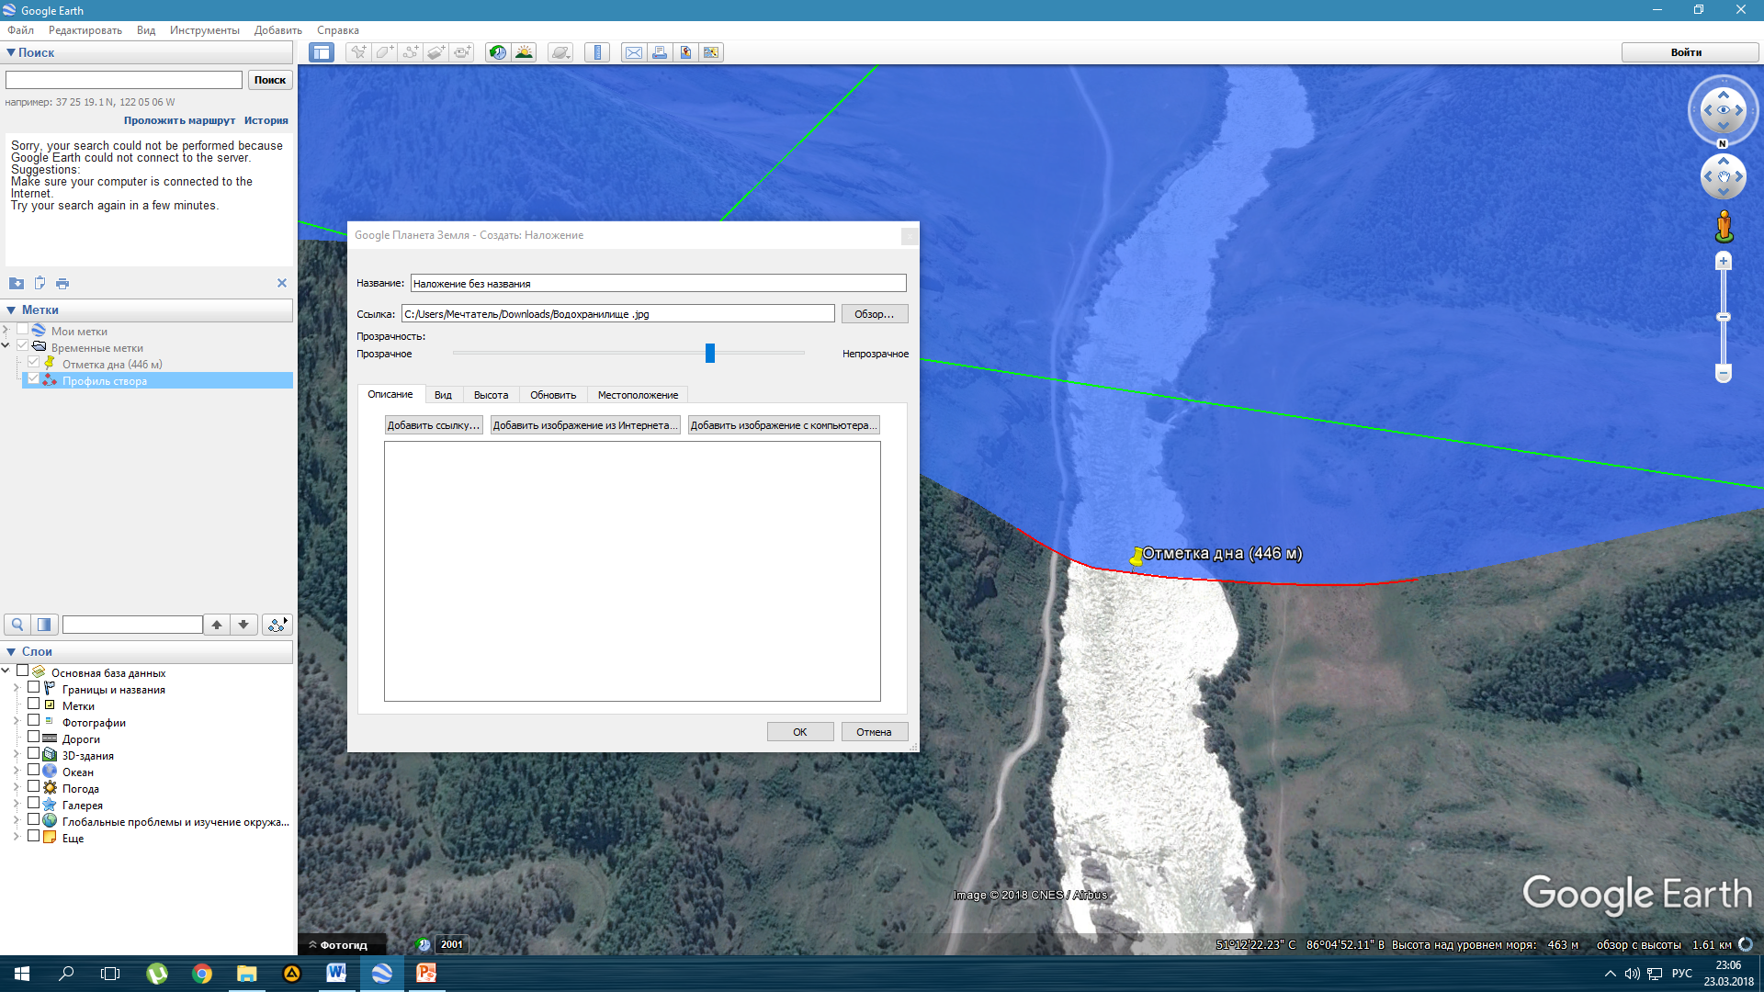
Task: Open the Файл menu
Action: (x=20, y=30)
